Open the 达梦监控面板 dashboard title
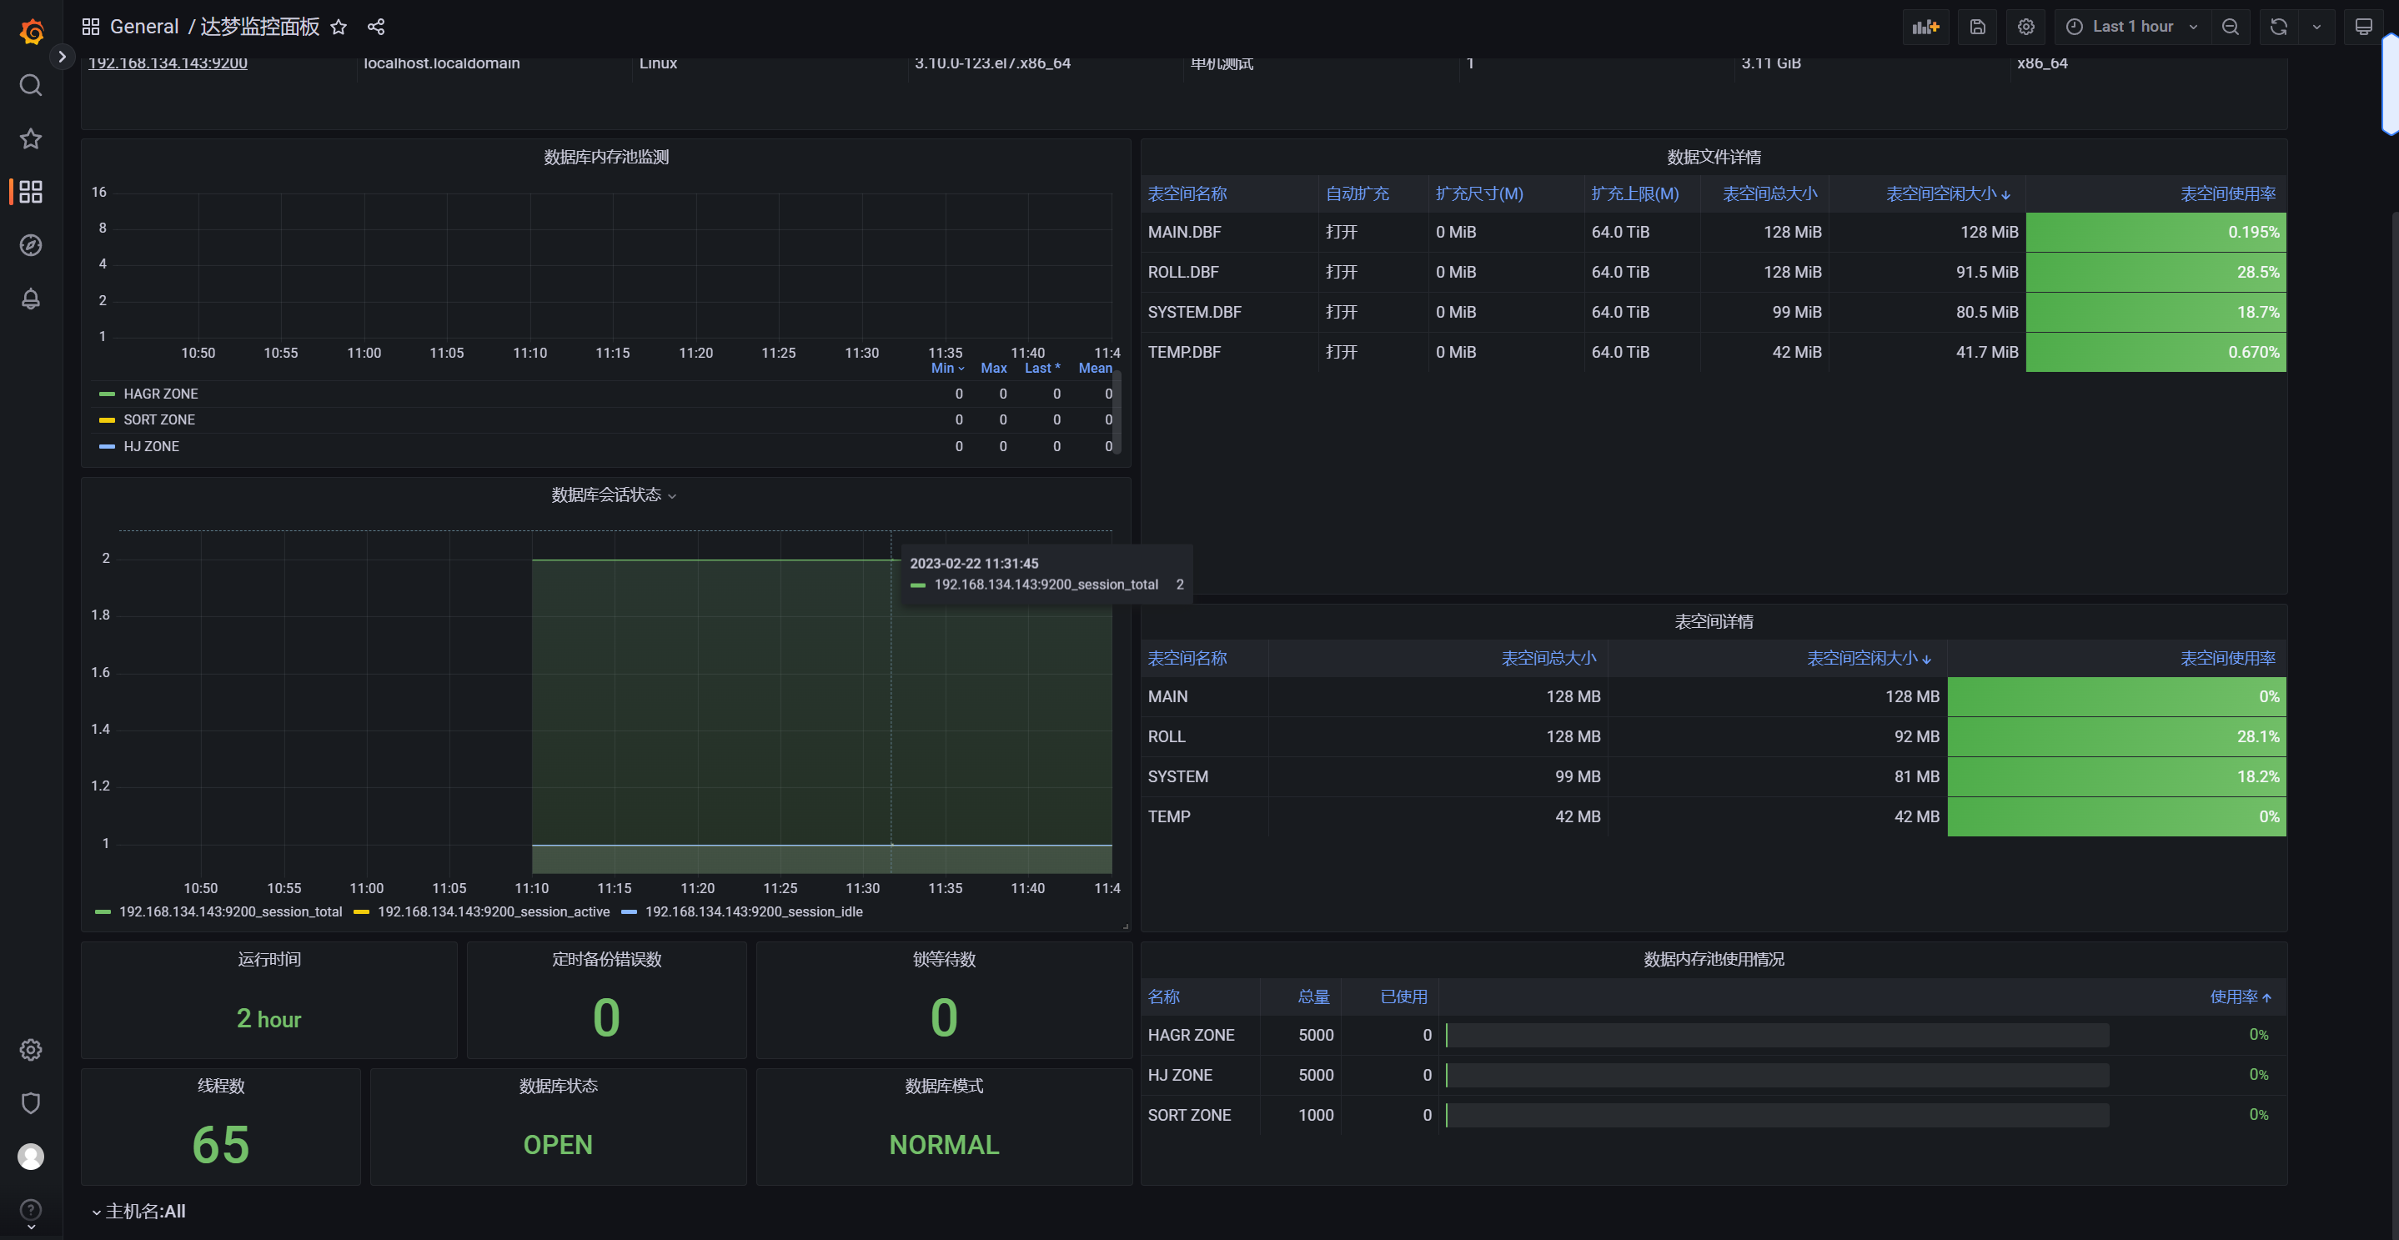This screenshot has width=2399, height=1240. point(260,27)
